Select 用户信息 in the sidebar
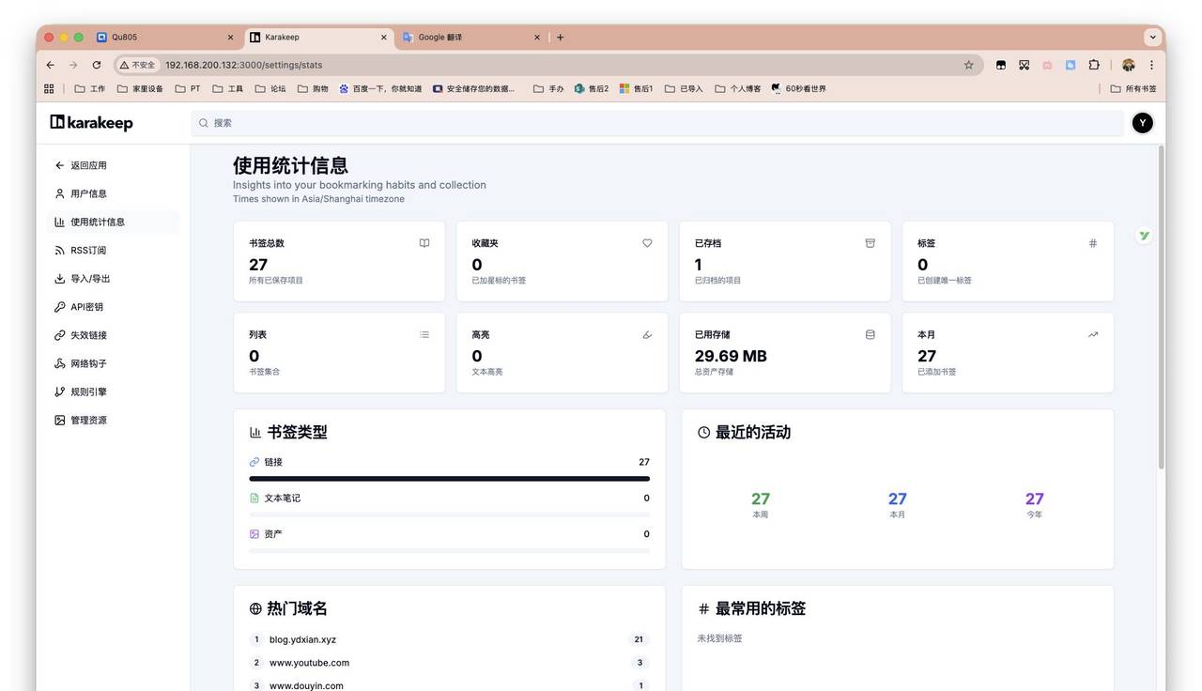1202x691 pixels. click(x=86, y=193)
